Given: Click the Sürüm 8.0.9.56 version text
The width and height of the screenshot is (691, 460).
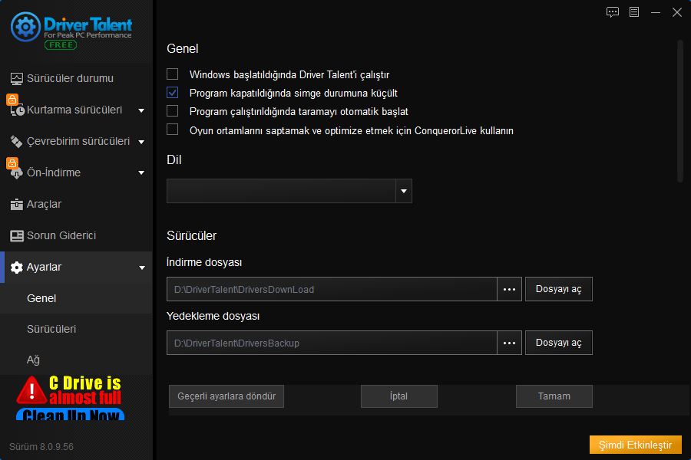Looking at the screenshot, I should pyautogui.click(x=41, y=447).
